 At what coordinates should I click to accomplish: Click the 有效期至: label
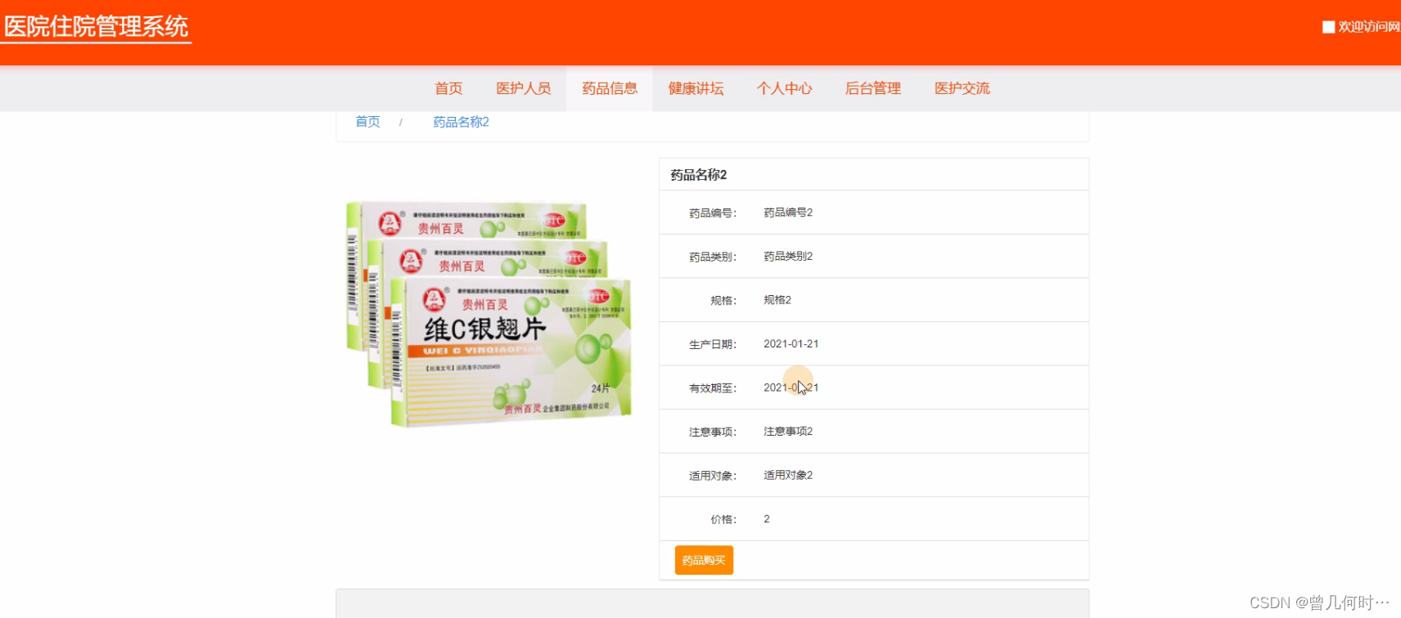point(713,388)
